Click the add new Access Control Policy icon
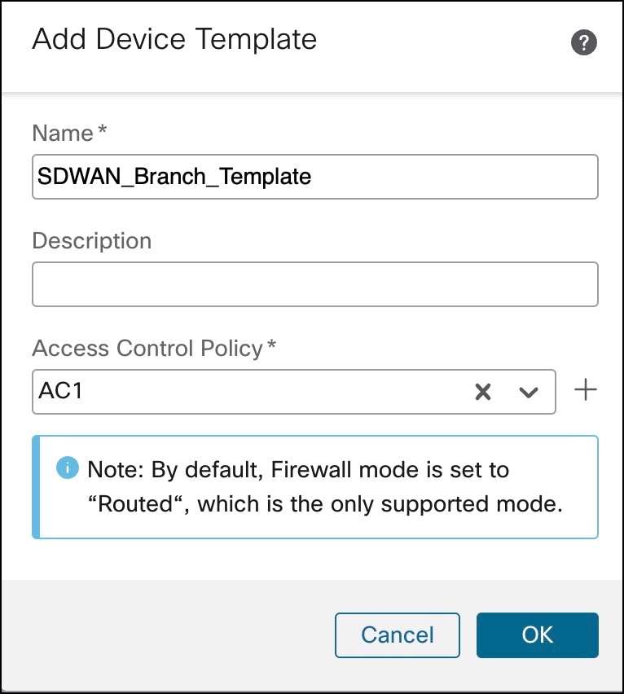Viewport: 624px width, 694px height. 585,390
